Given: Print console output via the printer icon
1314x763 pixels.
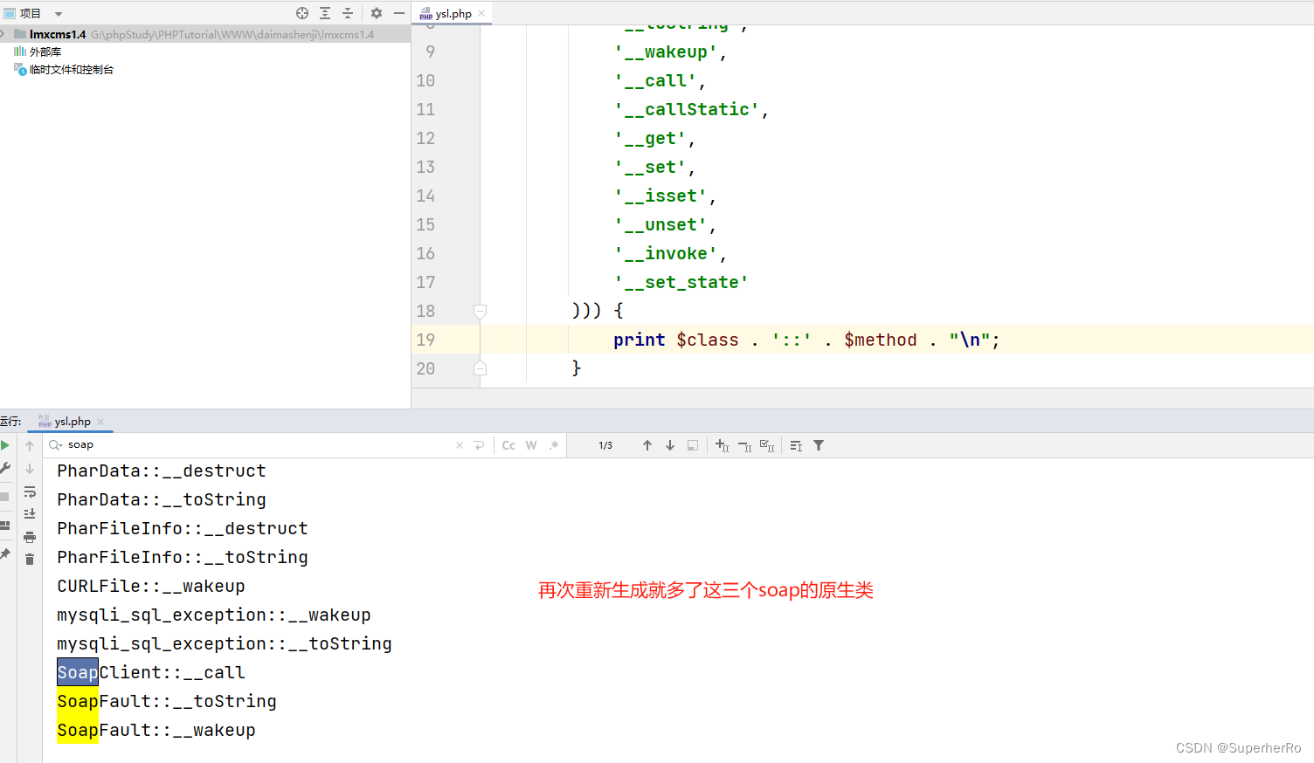Looking at the screenshot, I should pos(30,538).
